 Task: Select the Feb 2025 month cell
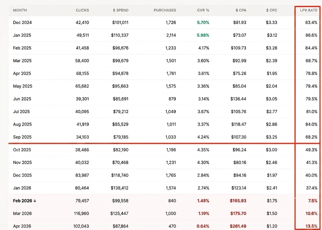pyautogui.click(x=22, y=48)
